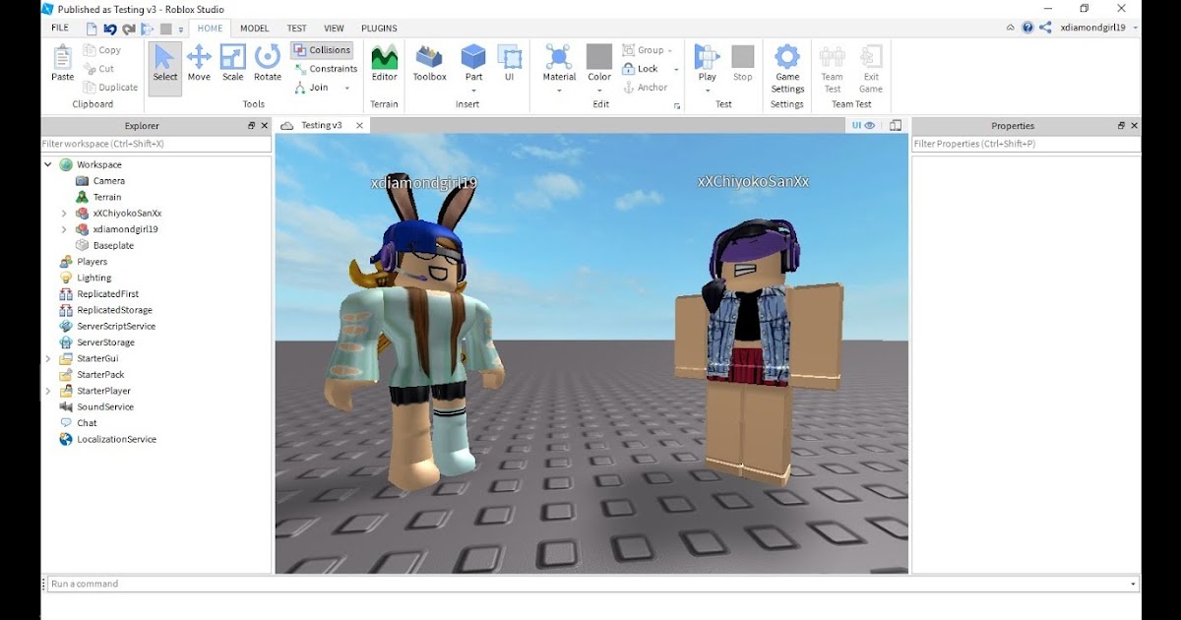
Task: Activate the Scale tool
Action: [233, 63]
